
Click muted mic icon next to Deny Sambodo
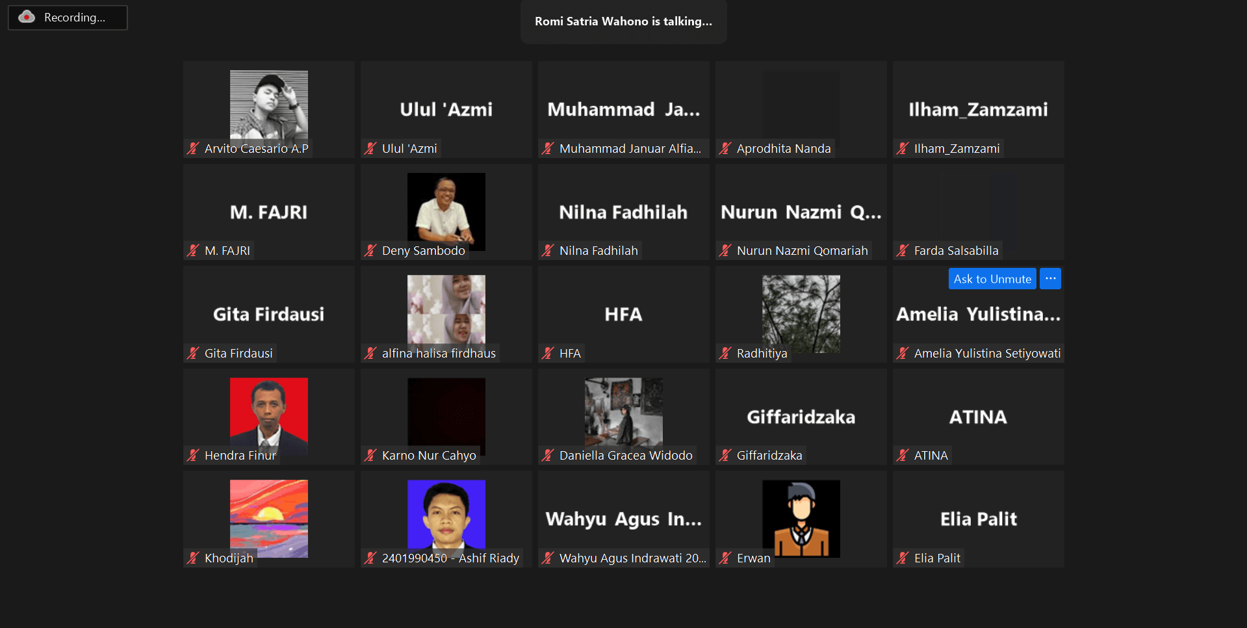[370, 250]
